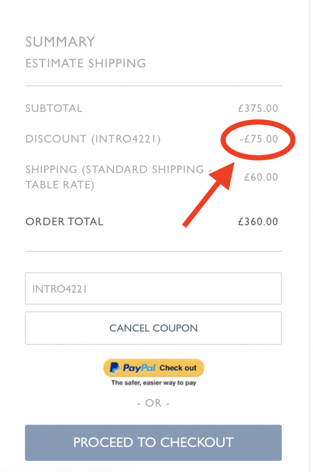Click the Discount (INTRO4221) label
The width and height of the screenshot is (313, 472).
(x=93, y=139)
